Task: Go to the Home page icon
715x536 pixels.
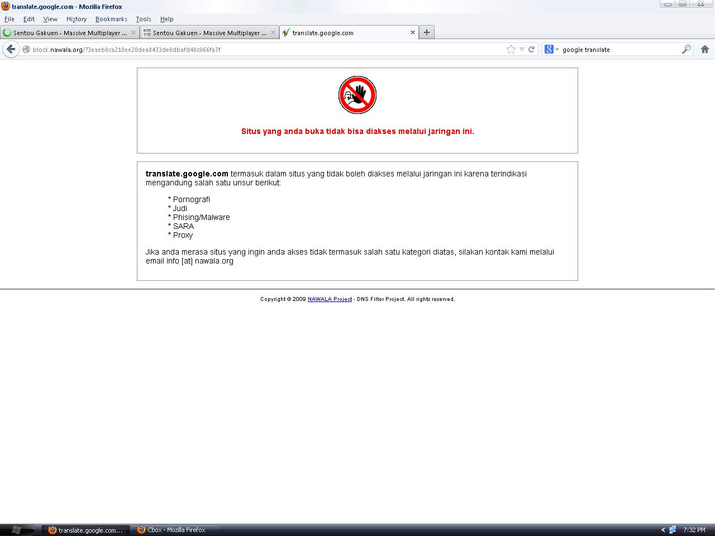Action: click(x=705, y=49)
